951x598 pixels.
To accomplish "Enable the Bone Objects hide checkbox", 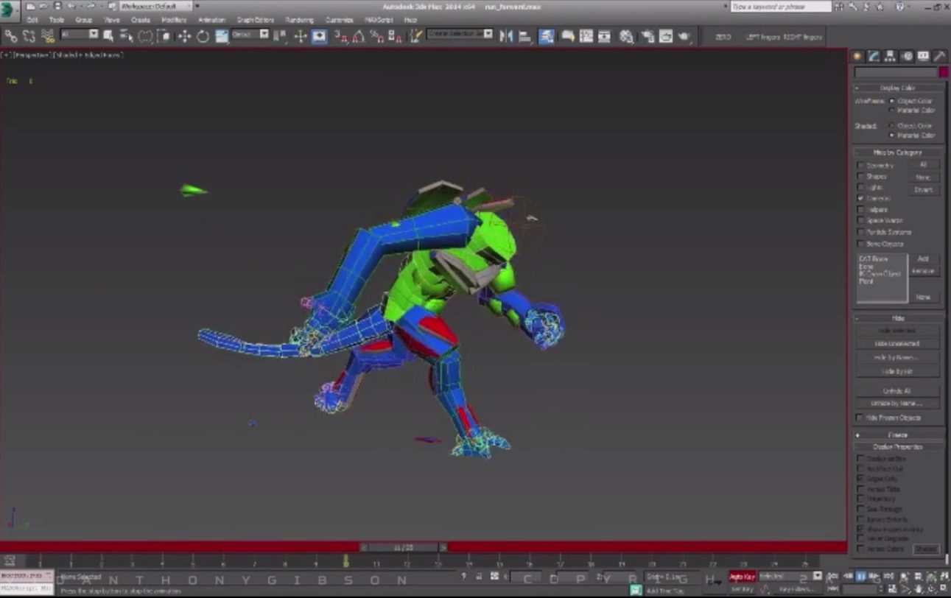I will pyautogui.click(x=860, y=244).
